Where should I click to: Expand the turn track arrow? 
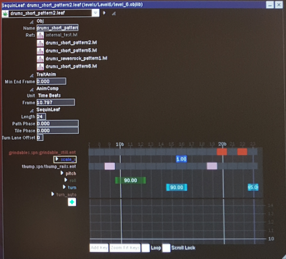64,187
